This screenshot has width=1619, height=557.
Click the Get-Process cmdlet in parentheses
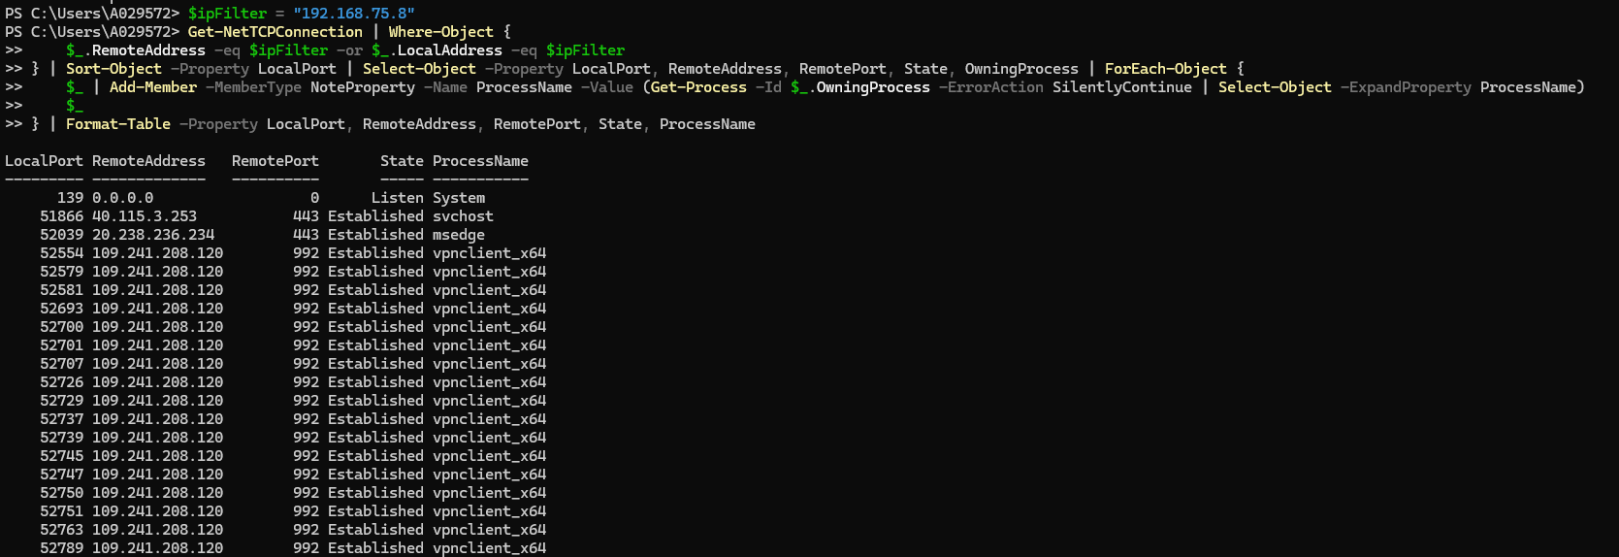pyautogui.click(x=698, y=87)
